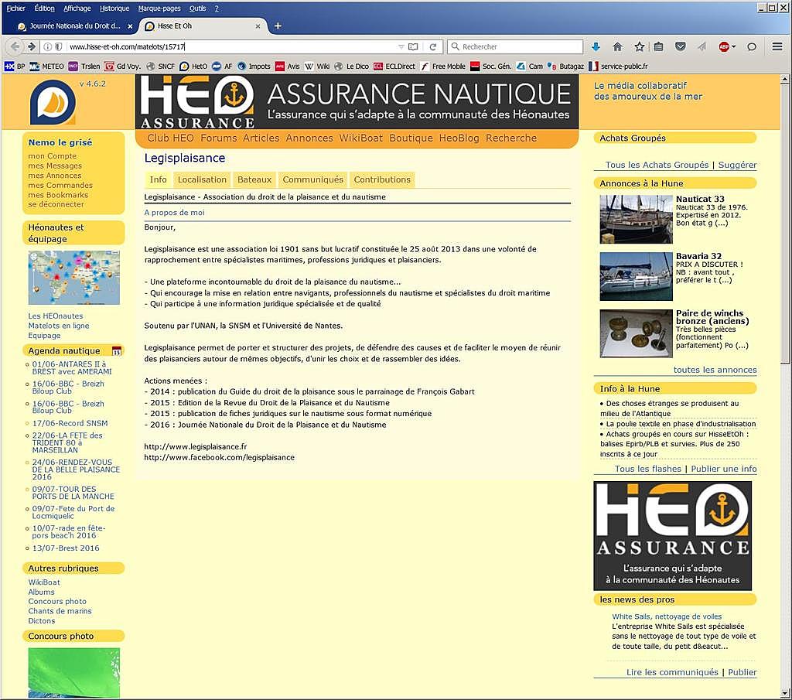
Task: Open the chat bubble toolbar icon
Action: [x=752, y=47]
